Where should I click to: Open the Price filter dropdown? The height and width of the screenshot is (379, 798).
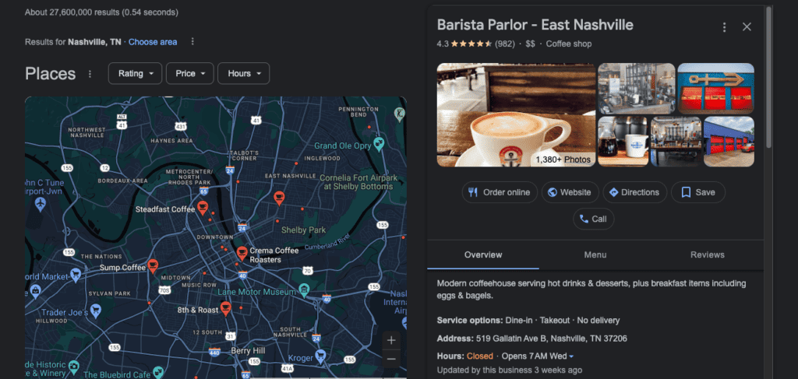[x=190, y=74]
